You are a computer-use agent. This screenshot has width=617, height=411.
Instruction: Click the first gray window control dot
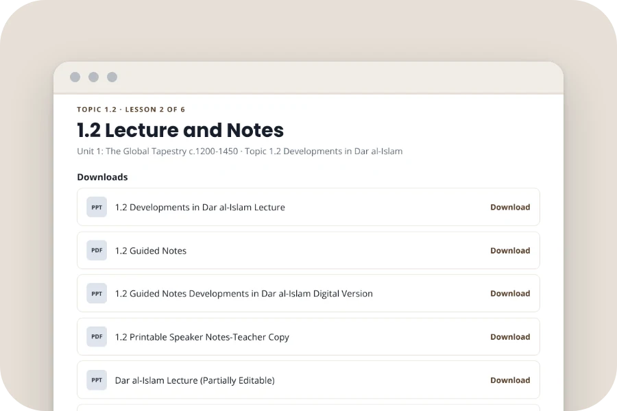75,77
